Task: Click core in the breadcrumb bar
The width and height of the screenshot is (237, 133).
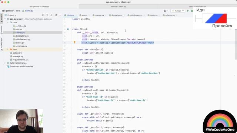Action: tap(18, 11)
